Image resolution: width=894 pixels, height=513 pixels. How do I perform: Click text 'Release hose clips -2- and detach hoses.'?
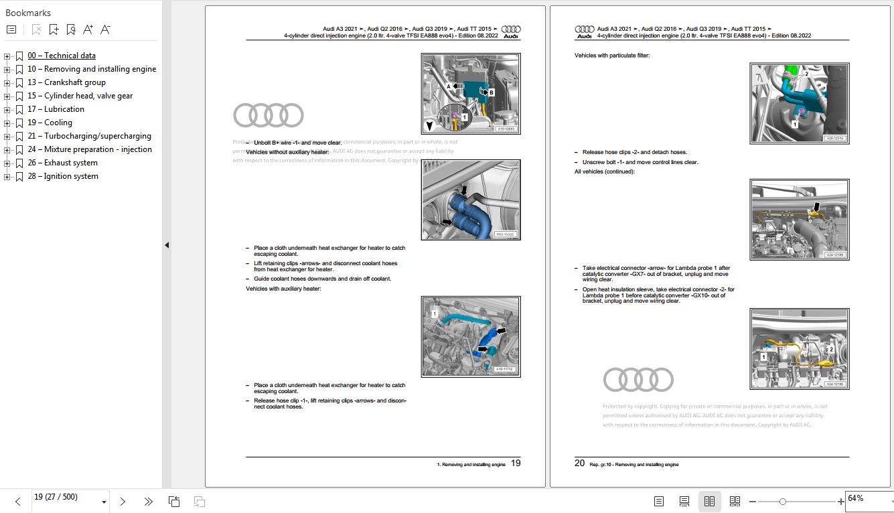[x=635, y=152]
